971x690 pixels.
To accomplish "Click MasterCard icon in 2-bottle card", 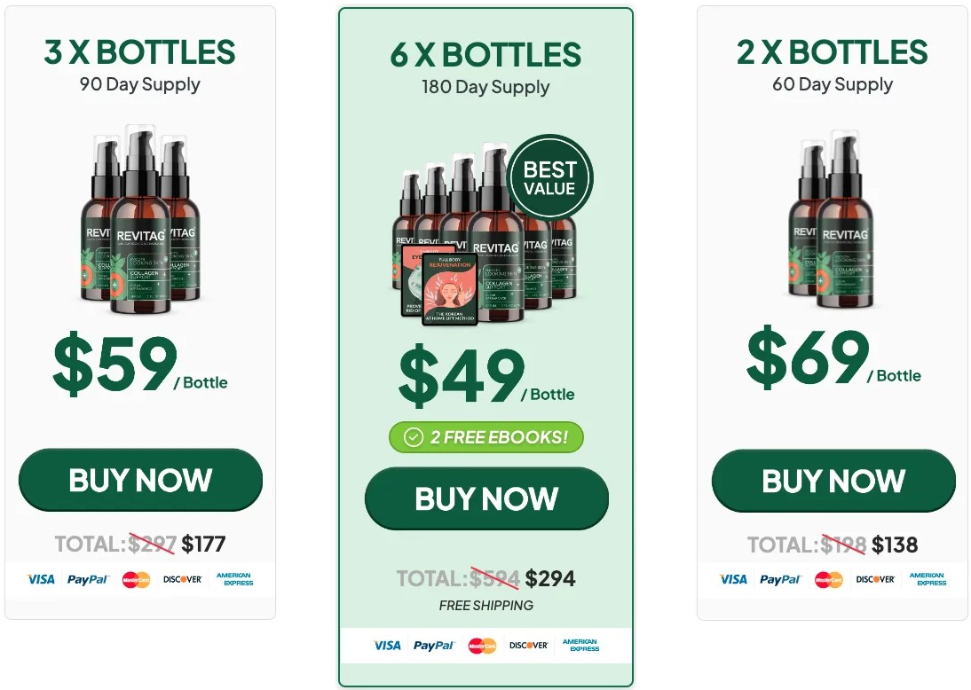I will (x=828, y=579).
